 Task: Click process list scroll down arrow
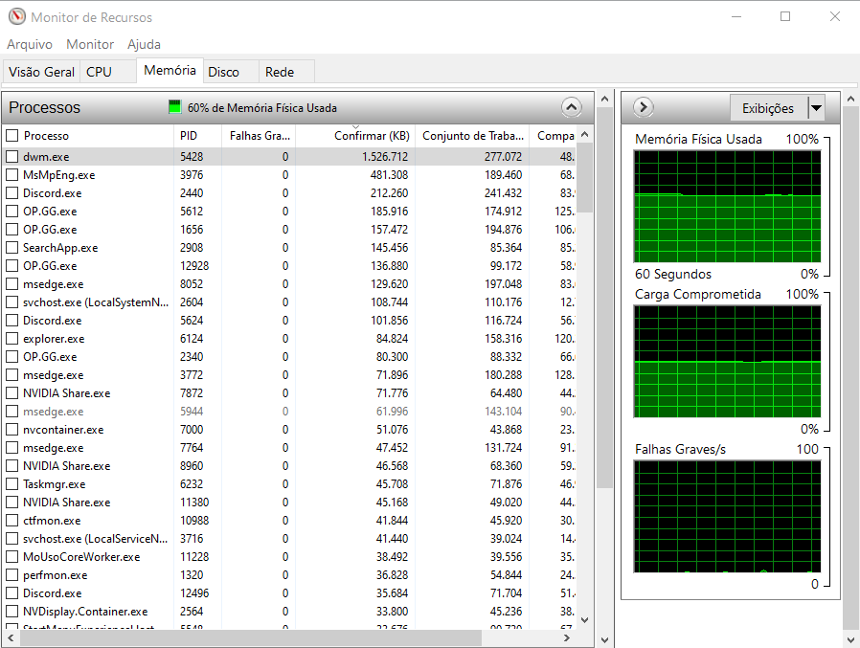coord(585,620)
